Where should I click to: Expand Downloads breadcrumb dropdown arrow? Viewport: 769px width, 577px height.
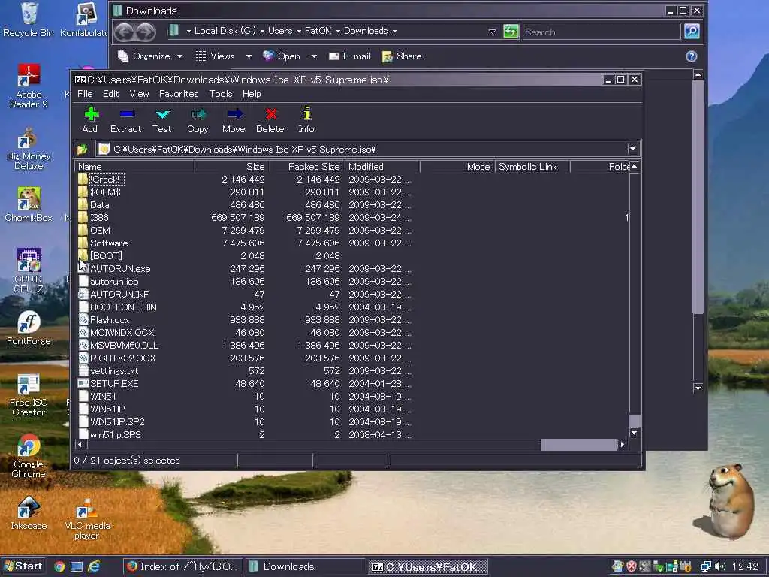395,32
